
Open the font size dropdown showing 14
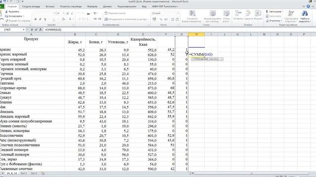[x=64, y=13]
